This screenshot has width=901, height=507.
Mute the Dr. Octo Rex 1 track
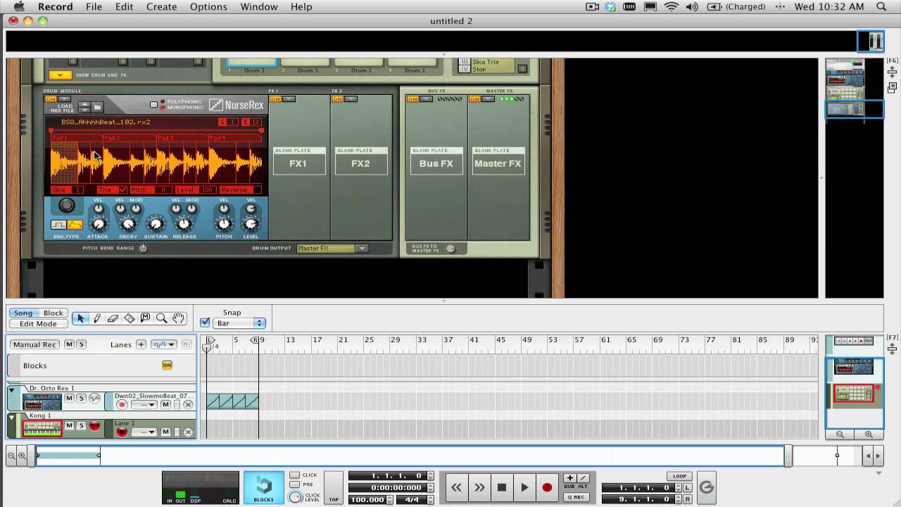69,399
